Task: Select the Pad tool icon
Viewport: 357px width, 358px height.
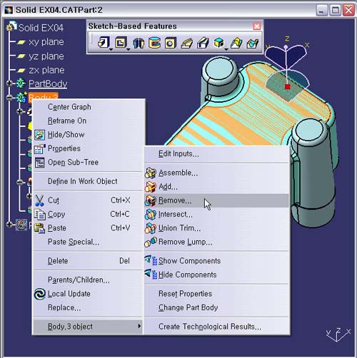Action: pyautogui.click(x=104, y=43)
